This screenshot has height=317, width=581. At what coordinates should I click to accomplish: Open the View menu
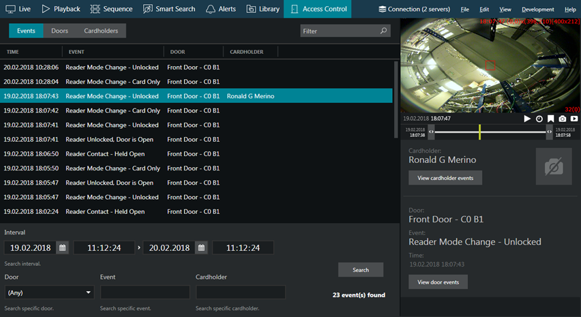point(505,10)
